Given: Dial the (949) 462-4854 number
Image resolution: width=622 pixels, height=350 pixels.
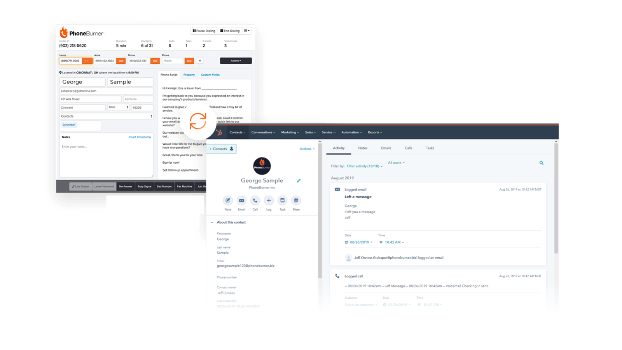Looking at the screenshot, I should (x=121, y=61).
